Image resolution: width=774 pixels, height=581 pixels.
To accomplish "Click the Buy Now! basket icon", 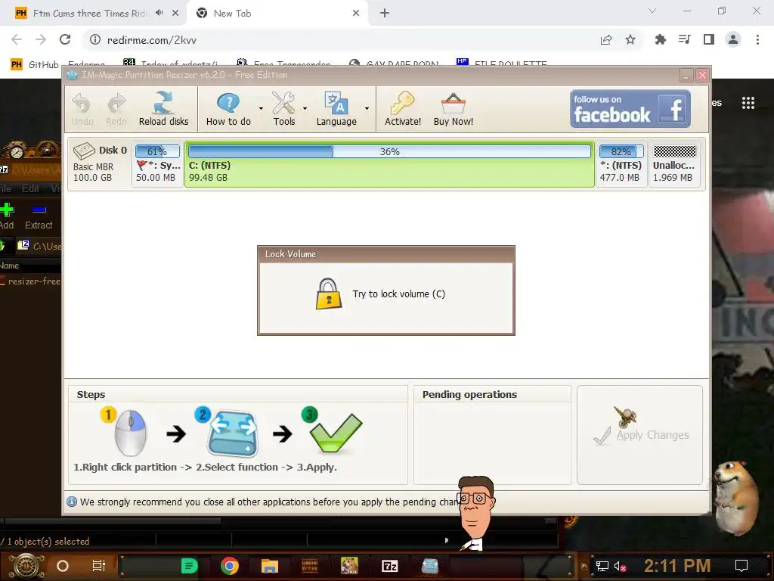I will pyautogui.click(x=454, y=109).
